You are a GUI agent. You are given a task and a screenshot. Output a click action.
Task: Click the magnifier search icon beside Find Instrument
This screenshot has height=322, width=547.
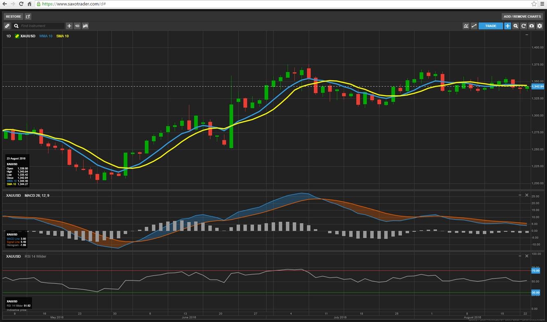[16, 26]
